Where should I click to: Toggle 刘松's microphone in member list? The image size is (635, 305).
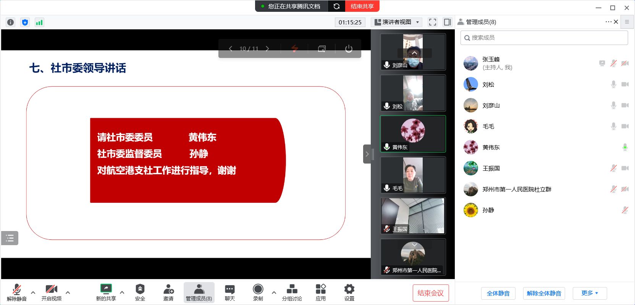click(613, 84)
